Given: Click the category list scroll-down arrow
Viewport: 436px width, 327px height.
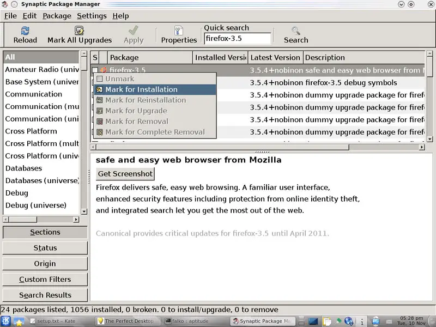Looking at the screenshot, I should (x=84, y=211).
